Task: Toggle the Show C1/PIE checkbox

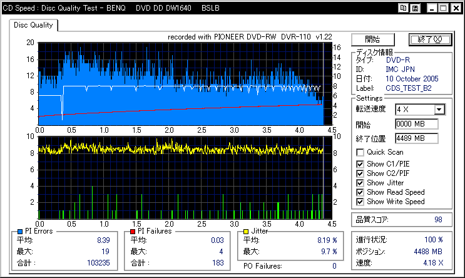Action: [360, 164]
